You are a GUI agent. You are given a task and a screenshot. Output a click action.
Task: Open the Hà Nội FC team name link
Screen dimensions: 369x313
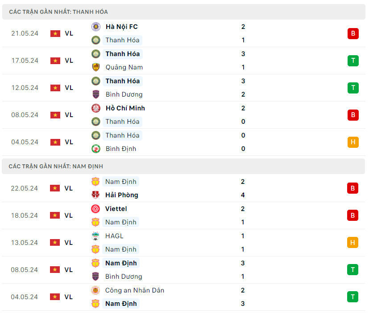[121, 27]
